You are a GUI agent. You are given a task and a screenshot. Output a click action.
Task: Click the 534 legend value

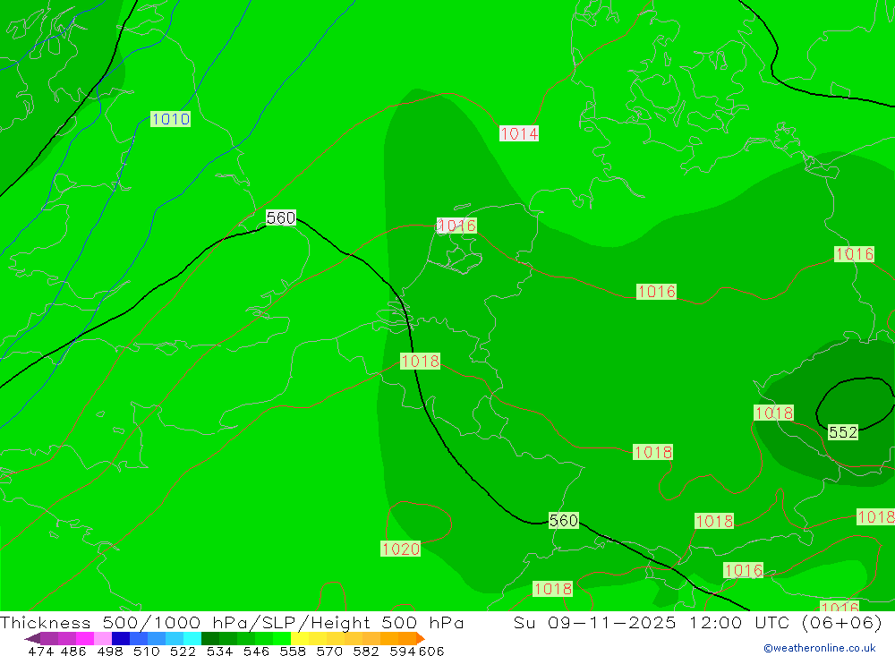pos(220,651)
